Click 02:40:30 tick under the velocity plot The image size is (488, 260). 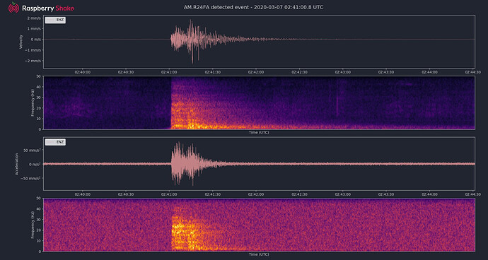point(126,72)
